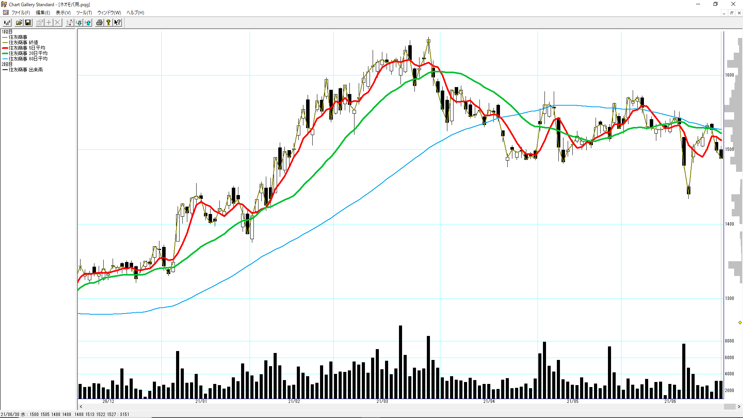743x418 pixels.
Task: Activate the context help cursor icon
Action: (x=117, y=22)
